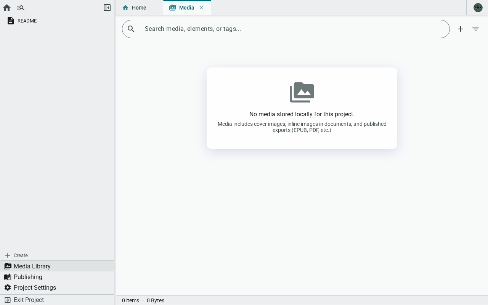This screenshot has width=488, height=305.
Task: Open the search documents icon in sidebar
Action: pyautogui.click(x=20, y=8)
